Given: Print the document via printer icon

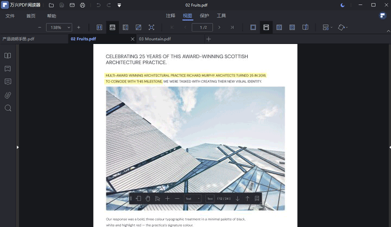Looking at the screenshot, I should [x=83, y=5].
